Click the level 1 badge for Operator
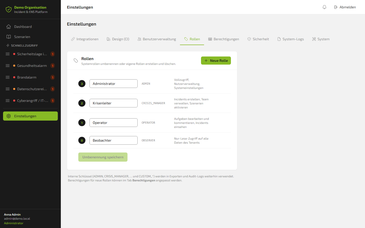The image size is (365, 228). coord(82,123)
